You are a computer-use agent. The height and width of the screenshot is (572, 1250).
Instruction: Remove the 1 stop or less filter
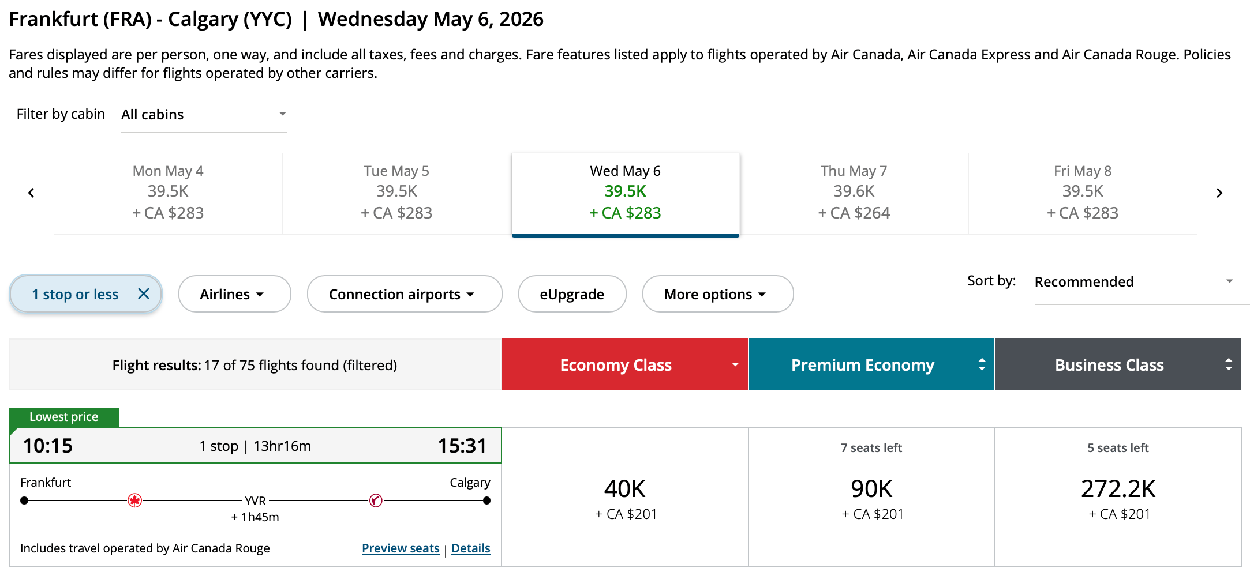coord(144,294)
